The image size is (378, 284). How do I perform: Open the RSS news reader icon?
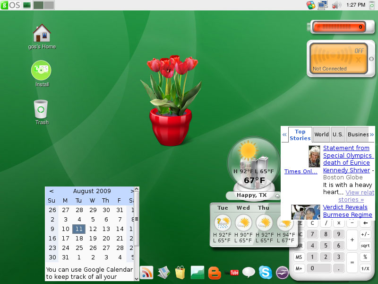[147, 272]
